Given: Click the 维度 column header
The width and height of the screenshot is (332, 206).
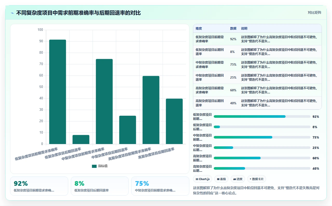Looking at the screenshot, I should (199, 29).
